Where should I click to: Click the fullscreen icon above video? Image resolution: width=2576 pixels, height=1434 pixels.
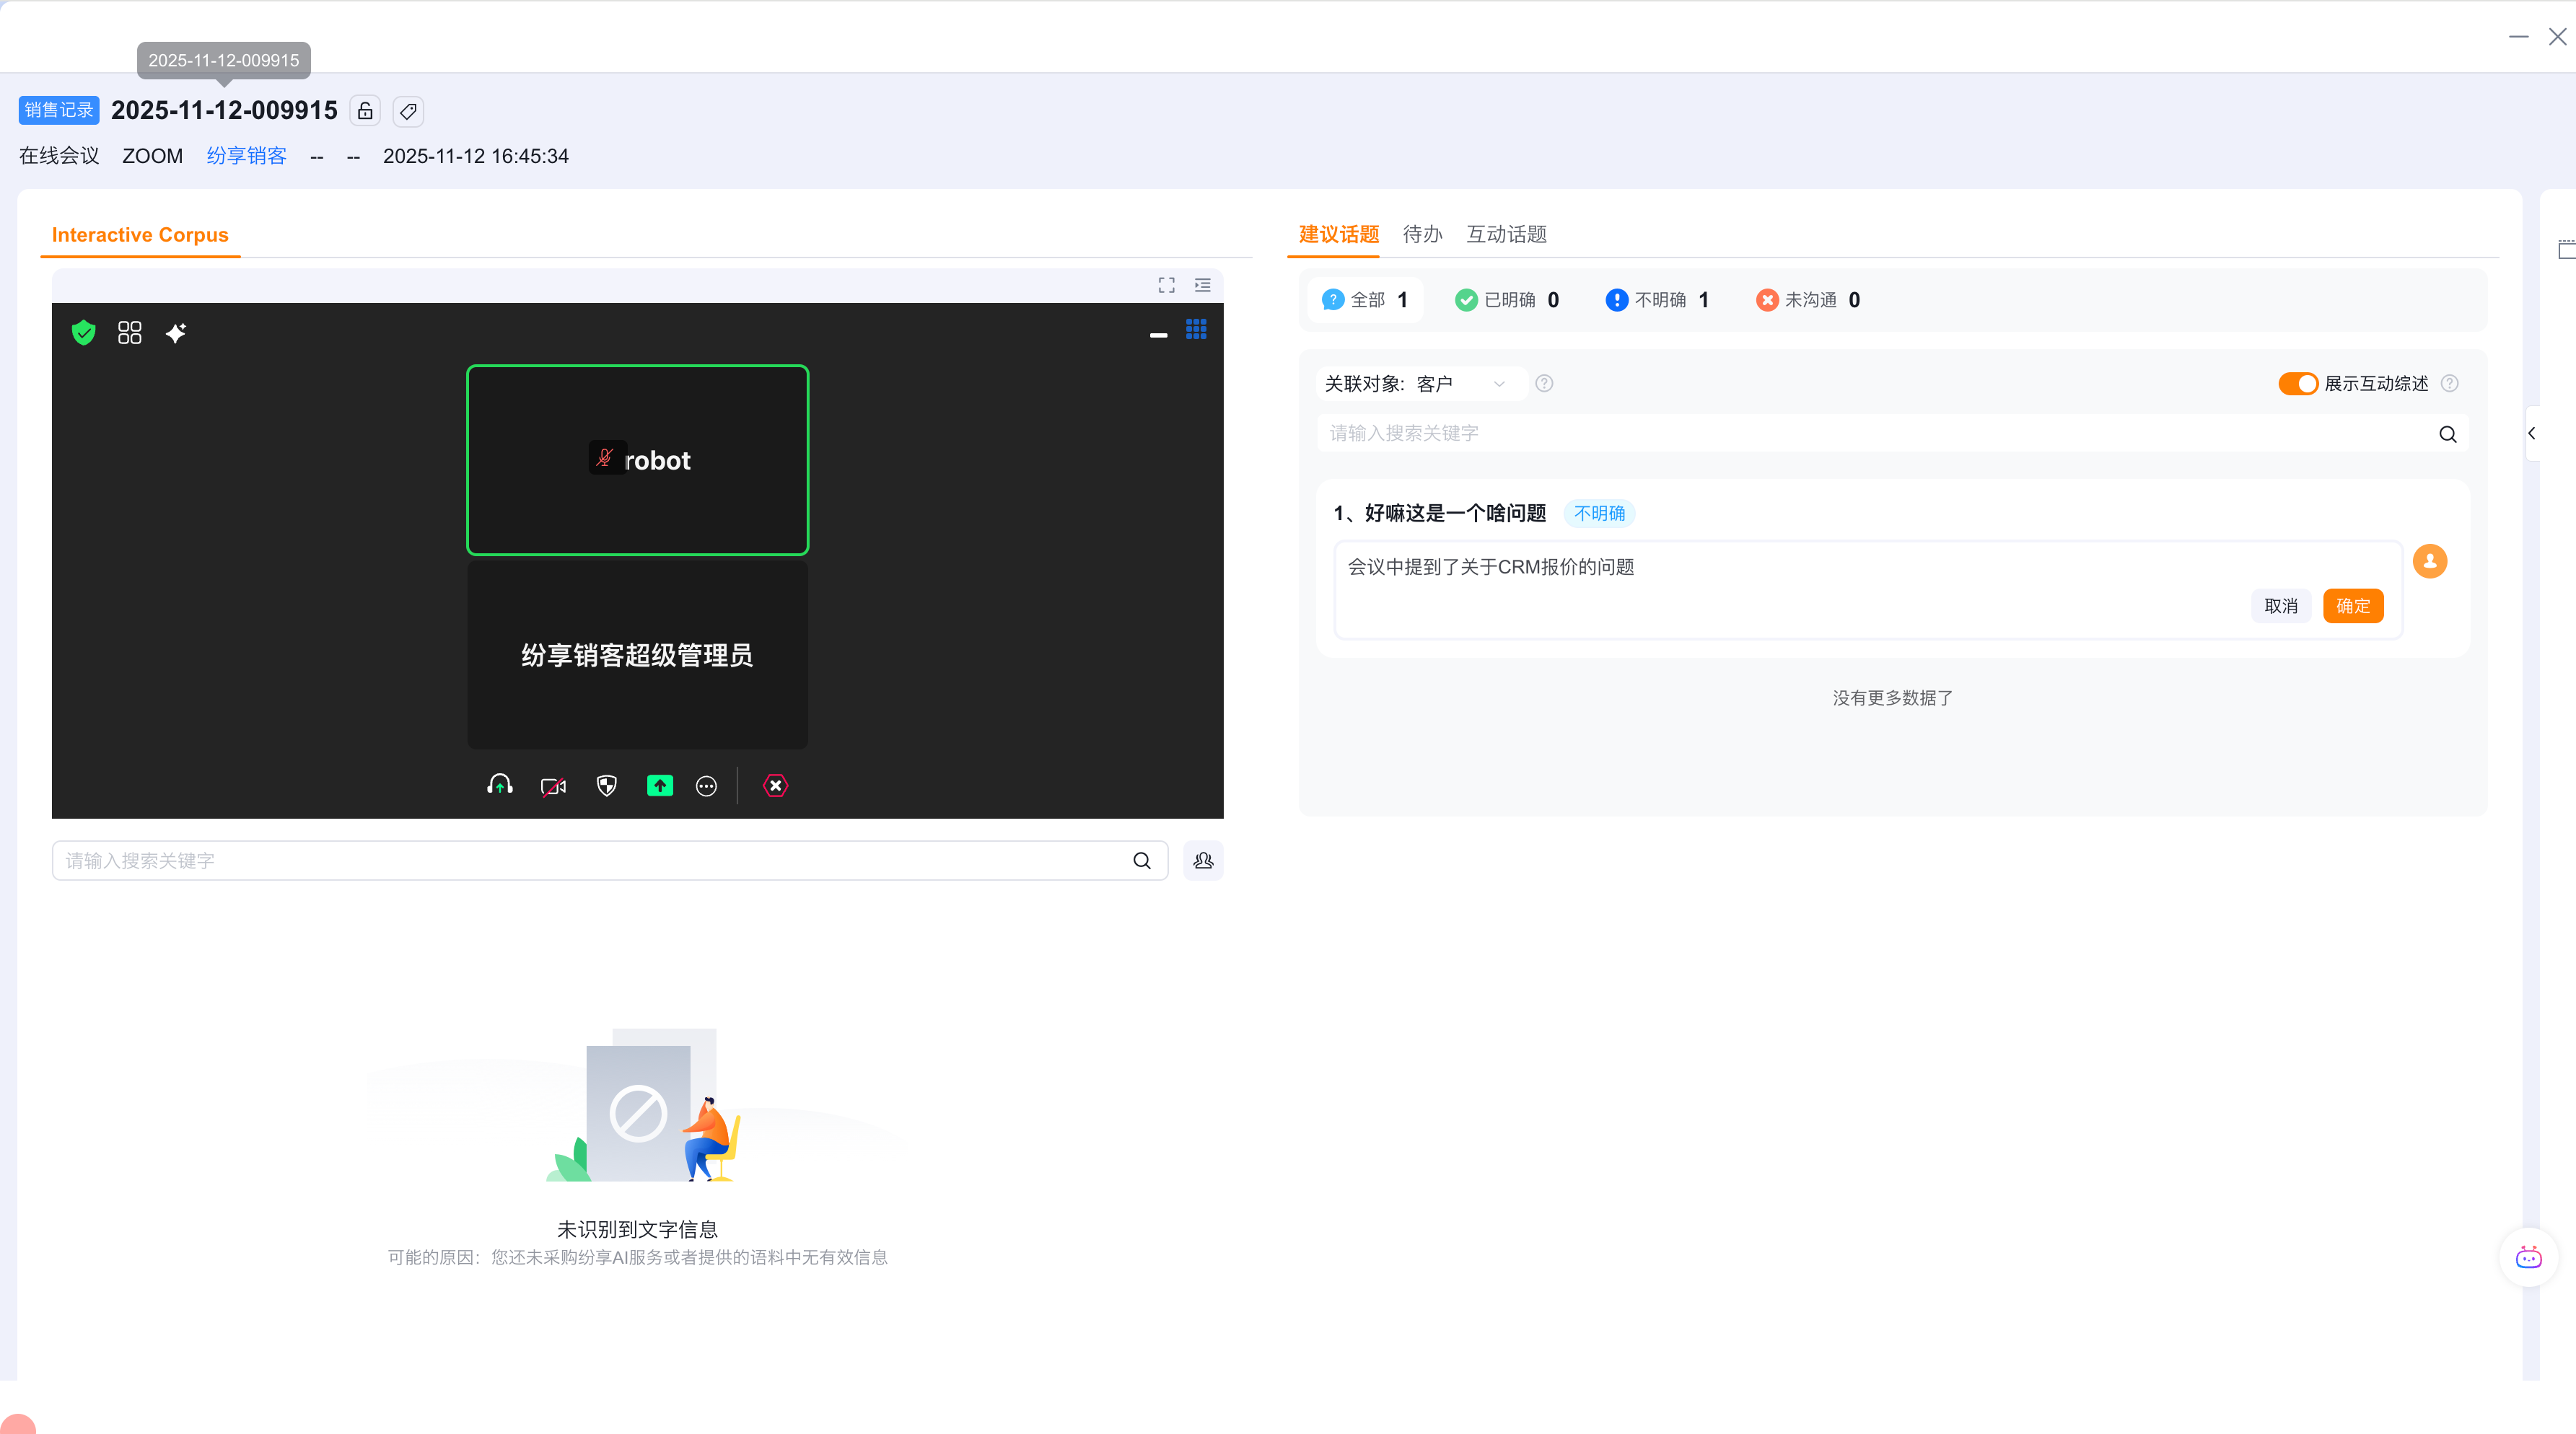1166,285
